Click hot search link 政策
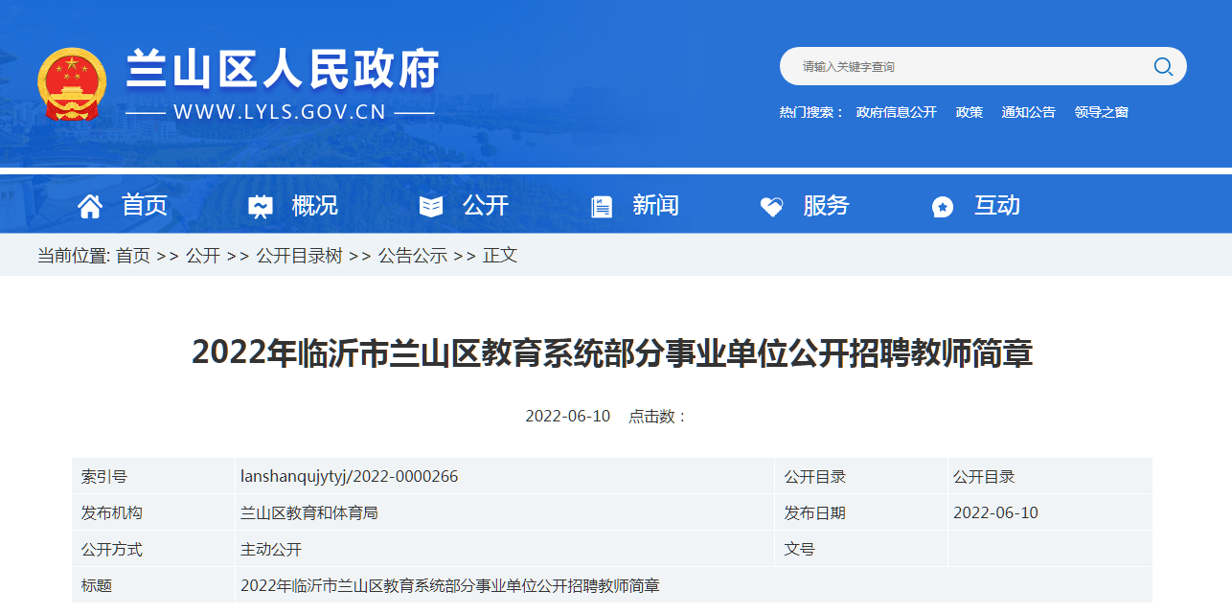The image size is (1232, 613). [970, 112]
